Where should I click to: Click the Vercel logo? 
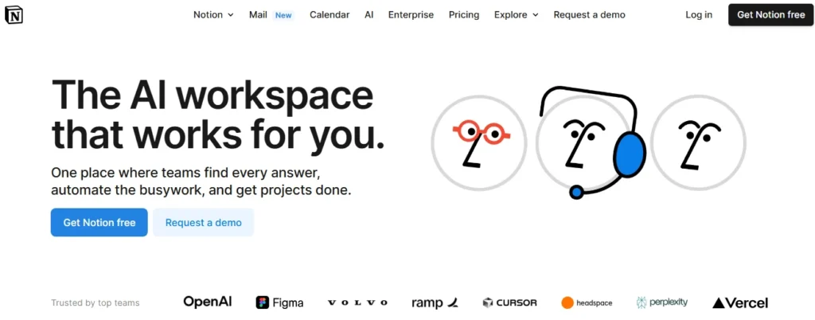click(740, 302)
